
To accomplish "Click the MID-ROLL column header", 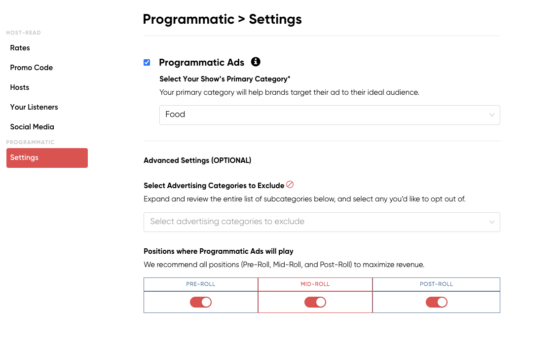I will 315,284.
